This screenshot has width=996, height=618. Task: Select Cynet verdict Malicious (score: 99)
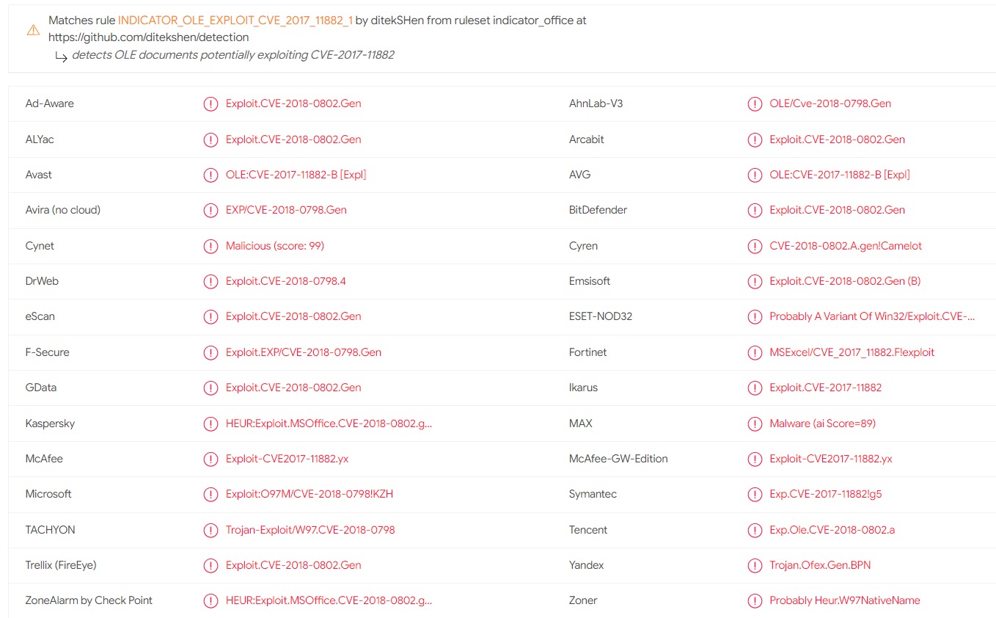(275, 246)
